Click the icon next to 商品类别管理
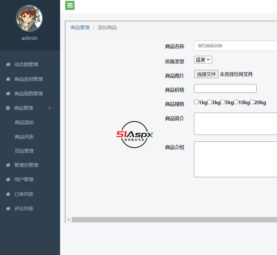The image size is (277, 255). tap(8, 79)
